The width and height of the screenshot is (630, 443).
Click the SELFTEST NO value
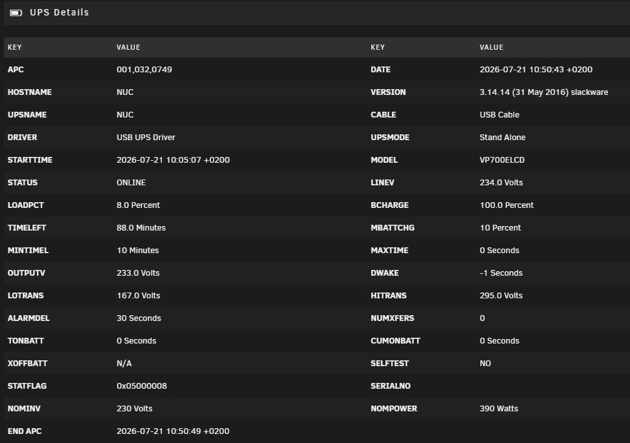coord(485,364)
